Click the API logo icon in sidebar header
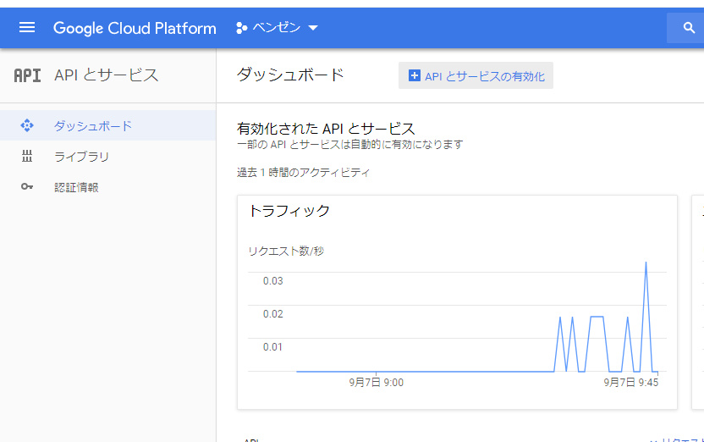This screenshot has width=704, height=442. tap(27, 75)
